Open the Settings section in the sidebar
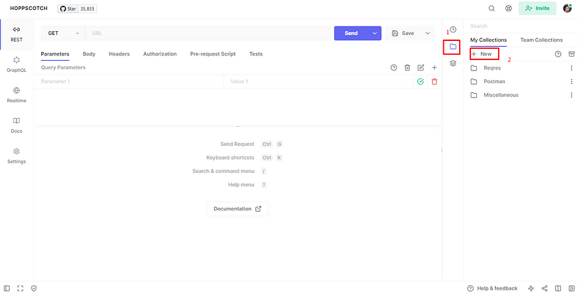Image resolution: width=578 pixels, height=295 pixels. tap(17, 156)
